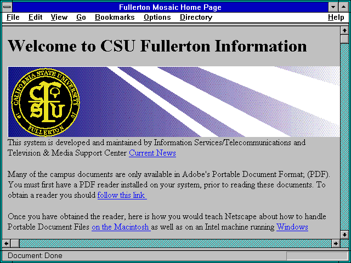This screenshot has width=351, height=263.
Task: Click the 'Fullerton Mosaic Home Page' title bar
Action: pos(170,7)
